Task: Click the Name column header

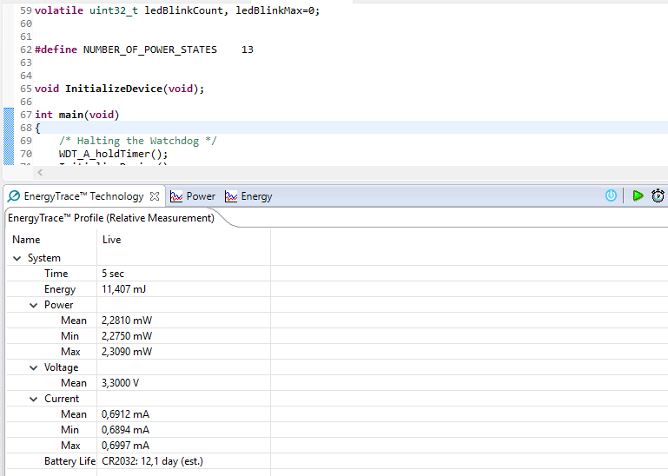Action: [x=26, y=240]
